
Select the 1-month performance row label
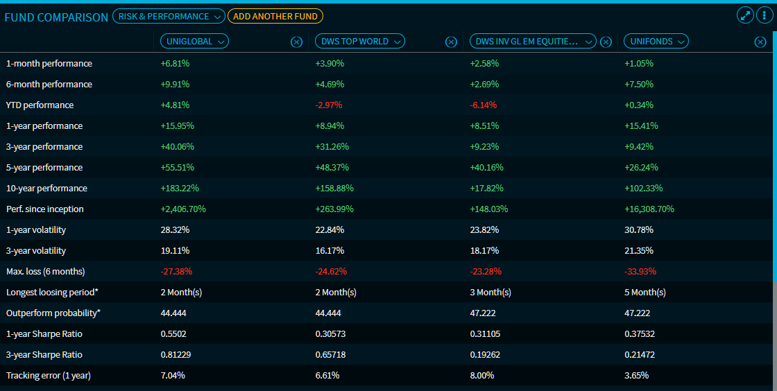[49, 63]
